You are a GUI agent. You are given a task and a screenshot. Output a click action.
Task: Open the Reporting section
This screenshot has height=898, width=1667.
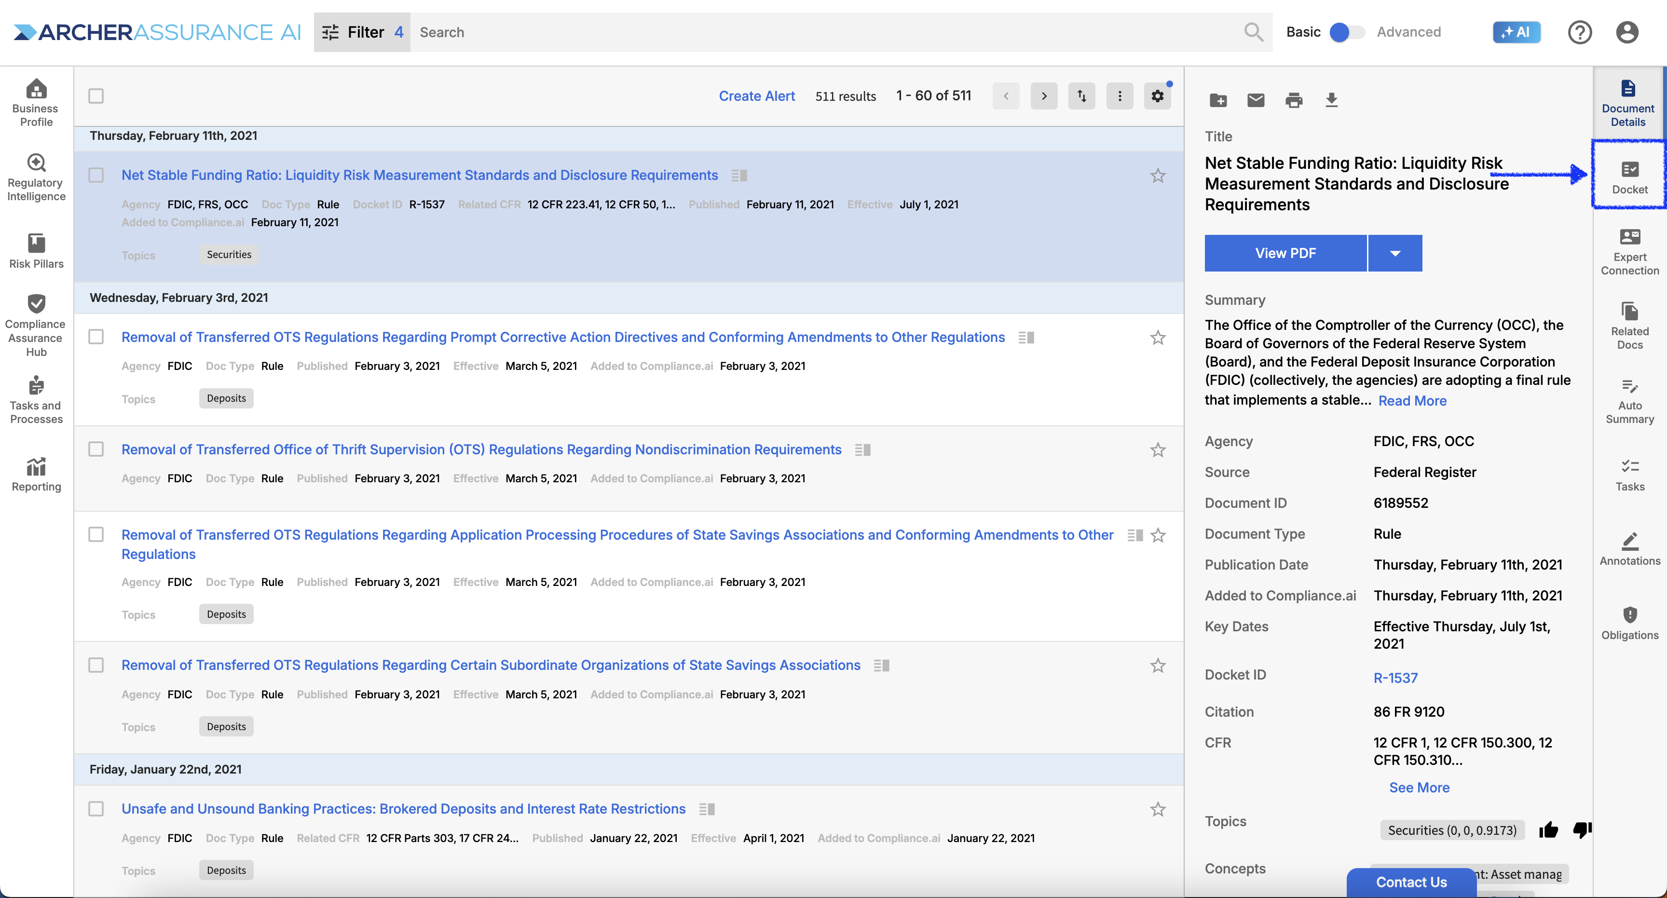36,474
